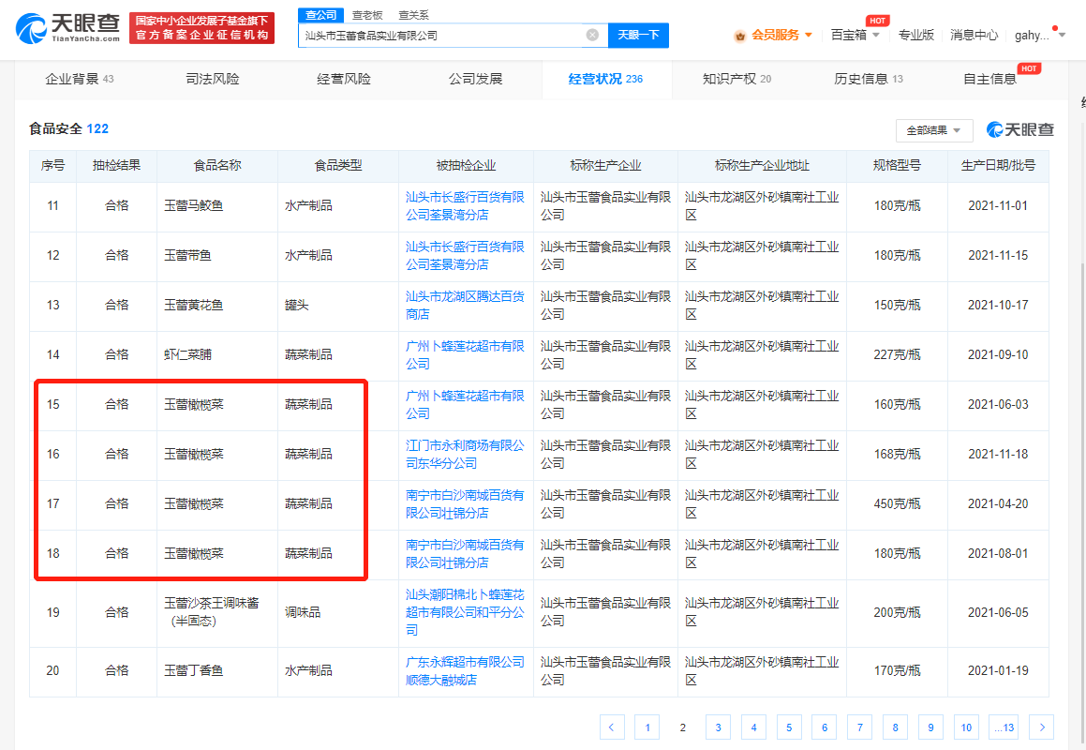Viewport: 1086px width, 750px height.
Task: Click the 食品安全 122 section heading
Action: pos(68,129)
